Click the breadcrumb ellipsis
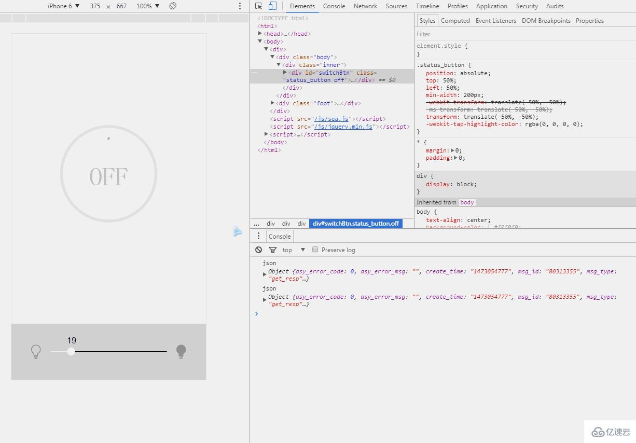 (256, 224)
